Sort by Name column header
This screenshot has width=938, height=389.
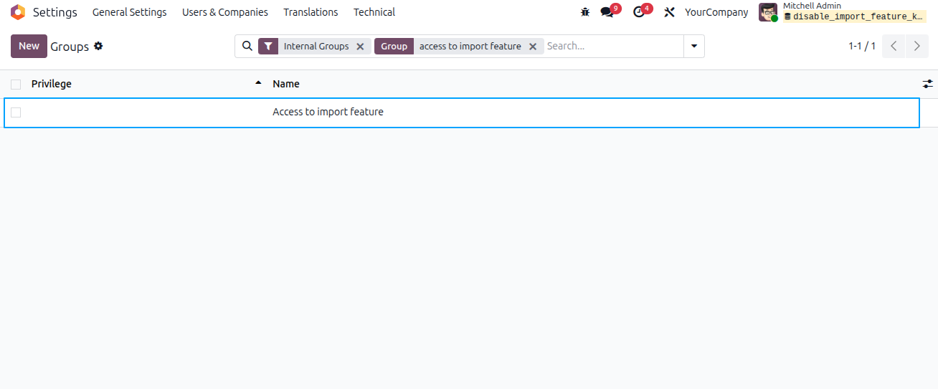(x=286, y=84)
